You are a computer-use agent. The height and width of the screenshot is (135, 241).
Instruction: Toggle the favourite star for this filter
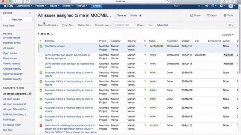(x=140, y=15)
